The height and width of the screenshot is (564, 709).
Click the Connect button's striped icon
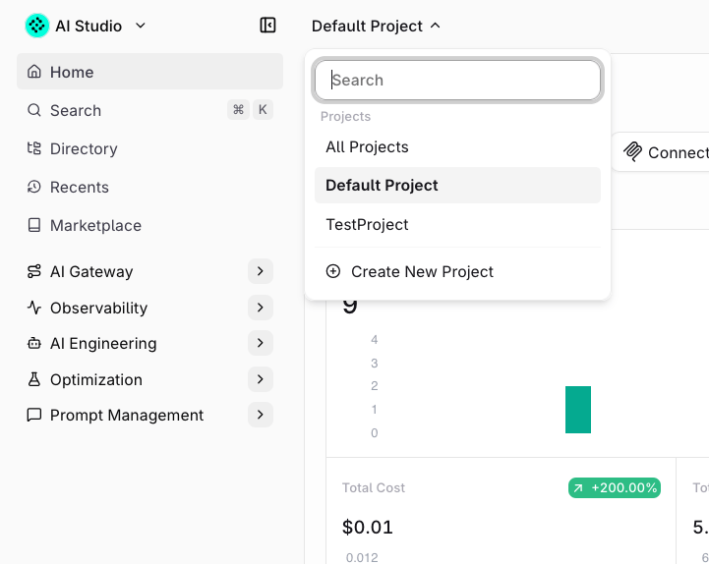coord(632,151)
